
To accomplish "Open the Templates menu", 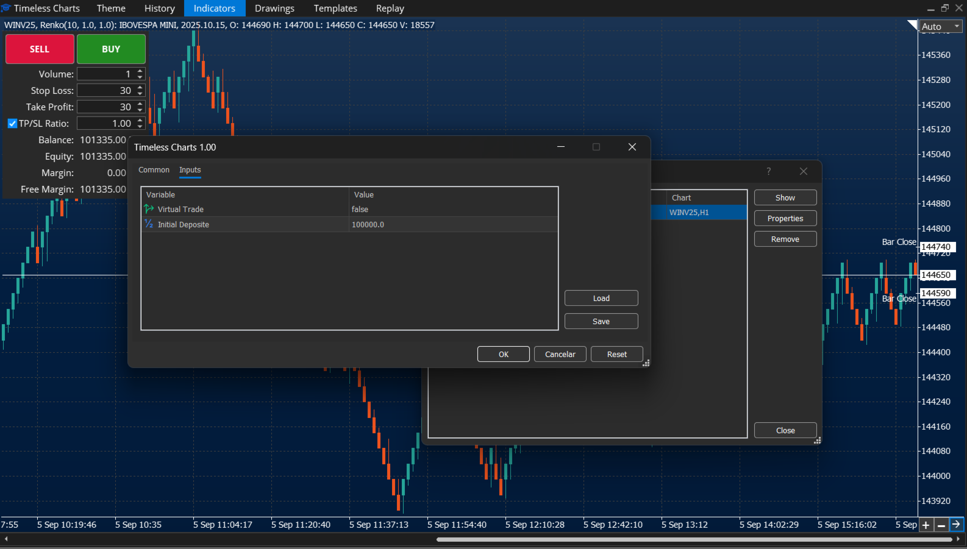I will click(335, 8).
